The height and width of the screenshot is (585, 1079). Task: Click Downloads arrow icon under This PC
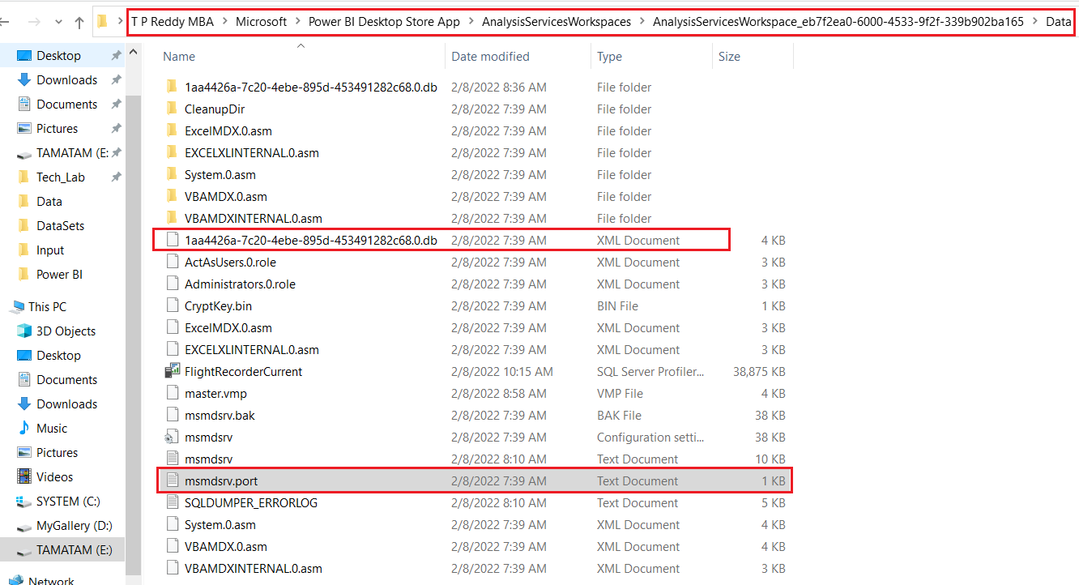[23, 404]
